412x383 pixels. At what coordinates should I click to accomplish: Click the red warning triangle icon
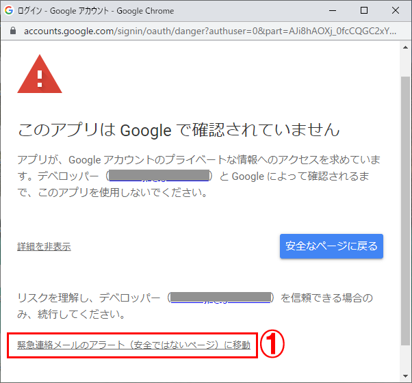coord(40,74)
